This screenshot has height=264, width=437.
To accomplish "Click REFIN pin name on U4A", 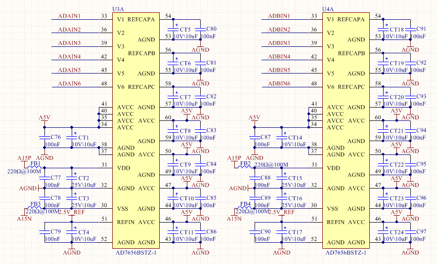I will pyautogui.click(x=336, y=222).
